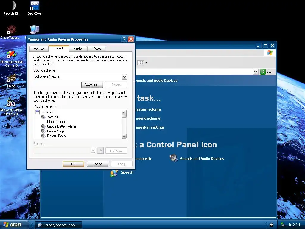Click the Go arrow button in address bar
Image resolution: width=305 pixels, height=229 pixels.
coord(263,72)
